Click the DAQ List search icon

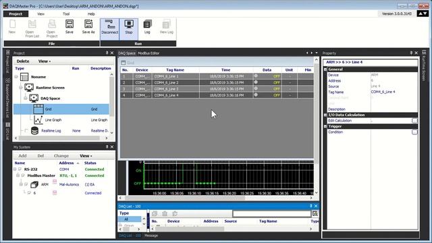point(315,213)
